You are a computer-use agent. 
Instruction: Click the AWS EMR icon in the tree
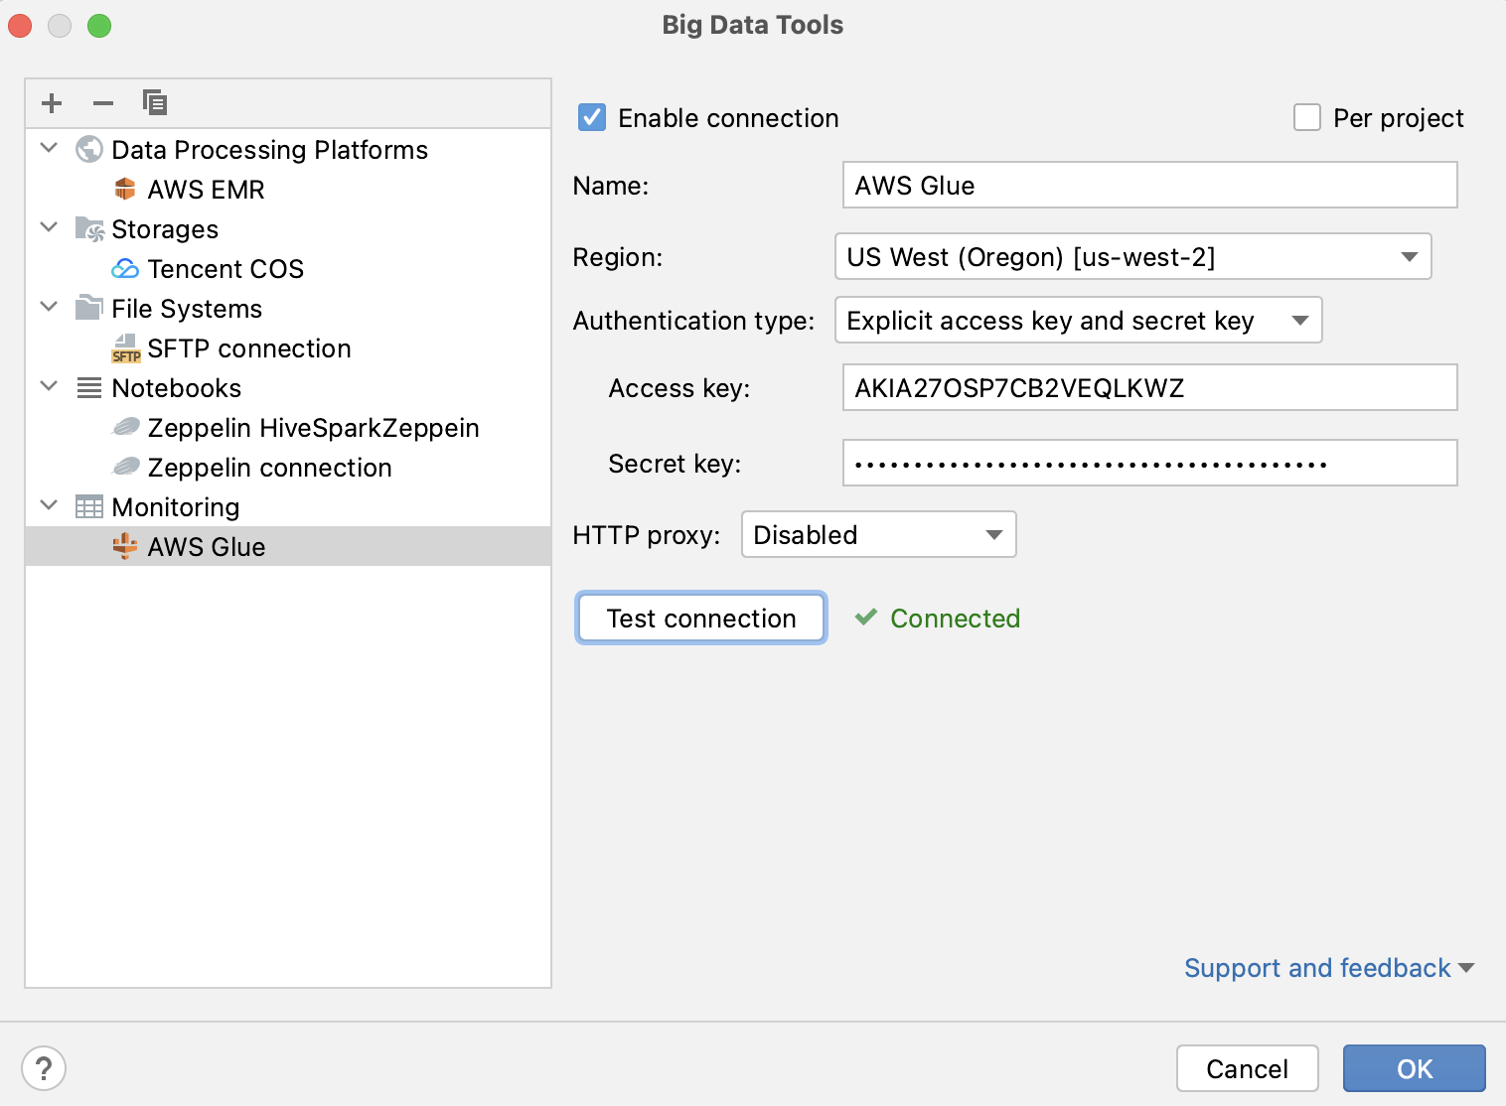tap(125, 189)
